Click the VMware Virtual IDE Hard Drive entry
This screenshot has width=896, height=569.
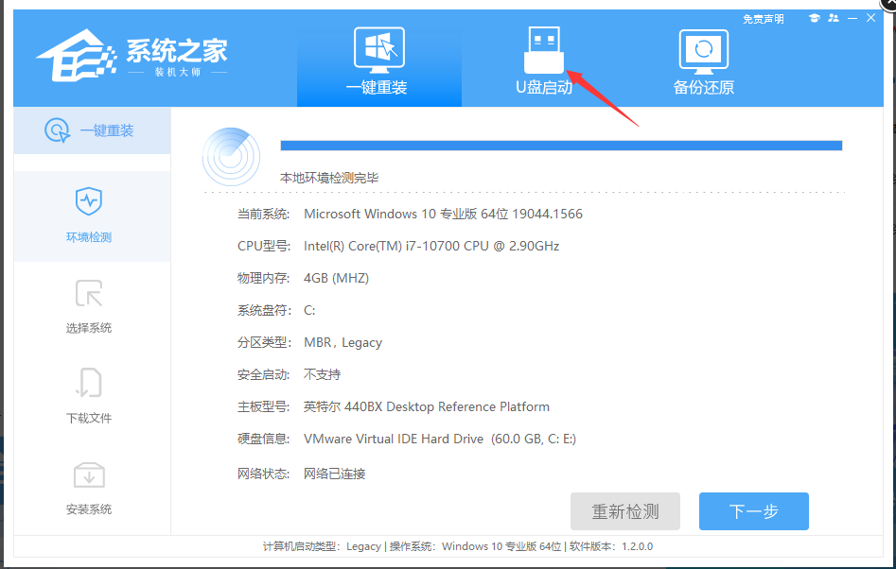click(439, 439)
